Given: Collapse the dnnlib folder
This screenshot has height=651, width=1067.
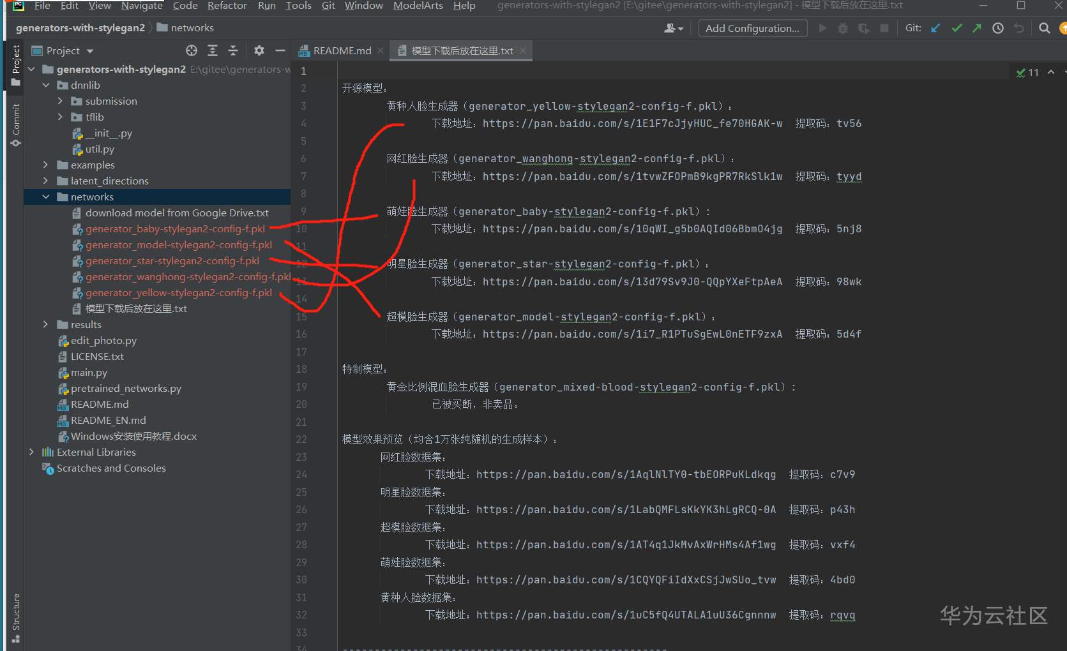Looking at the screenshot, I should (45, 85).
